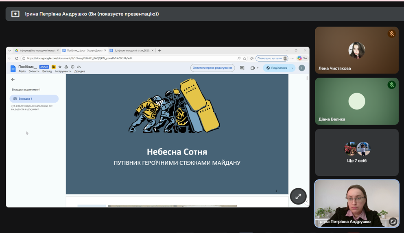Expand the dropdown arrow next to Поділитися

pos(292,68)
